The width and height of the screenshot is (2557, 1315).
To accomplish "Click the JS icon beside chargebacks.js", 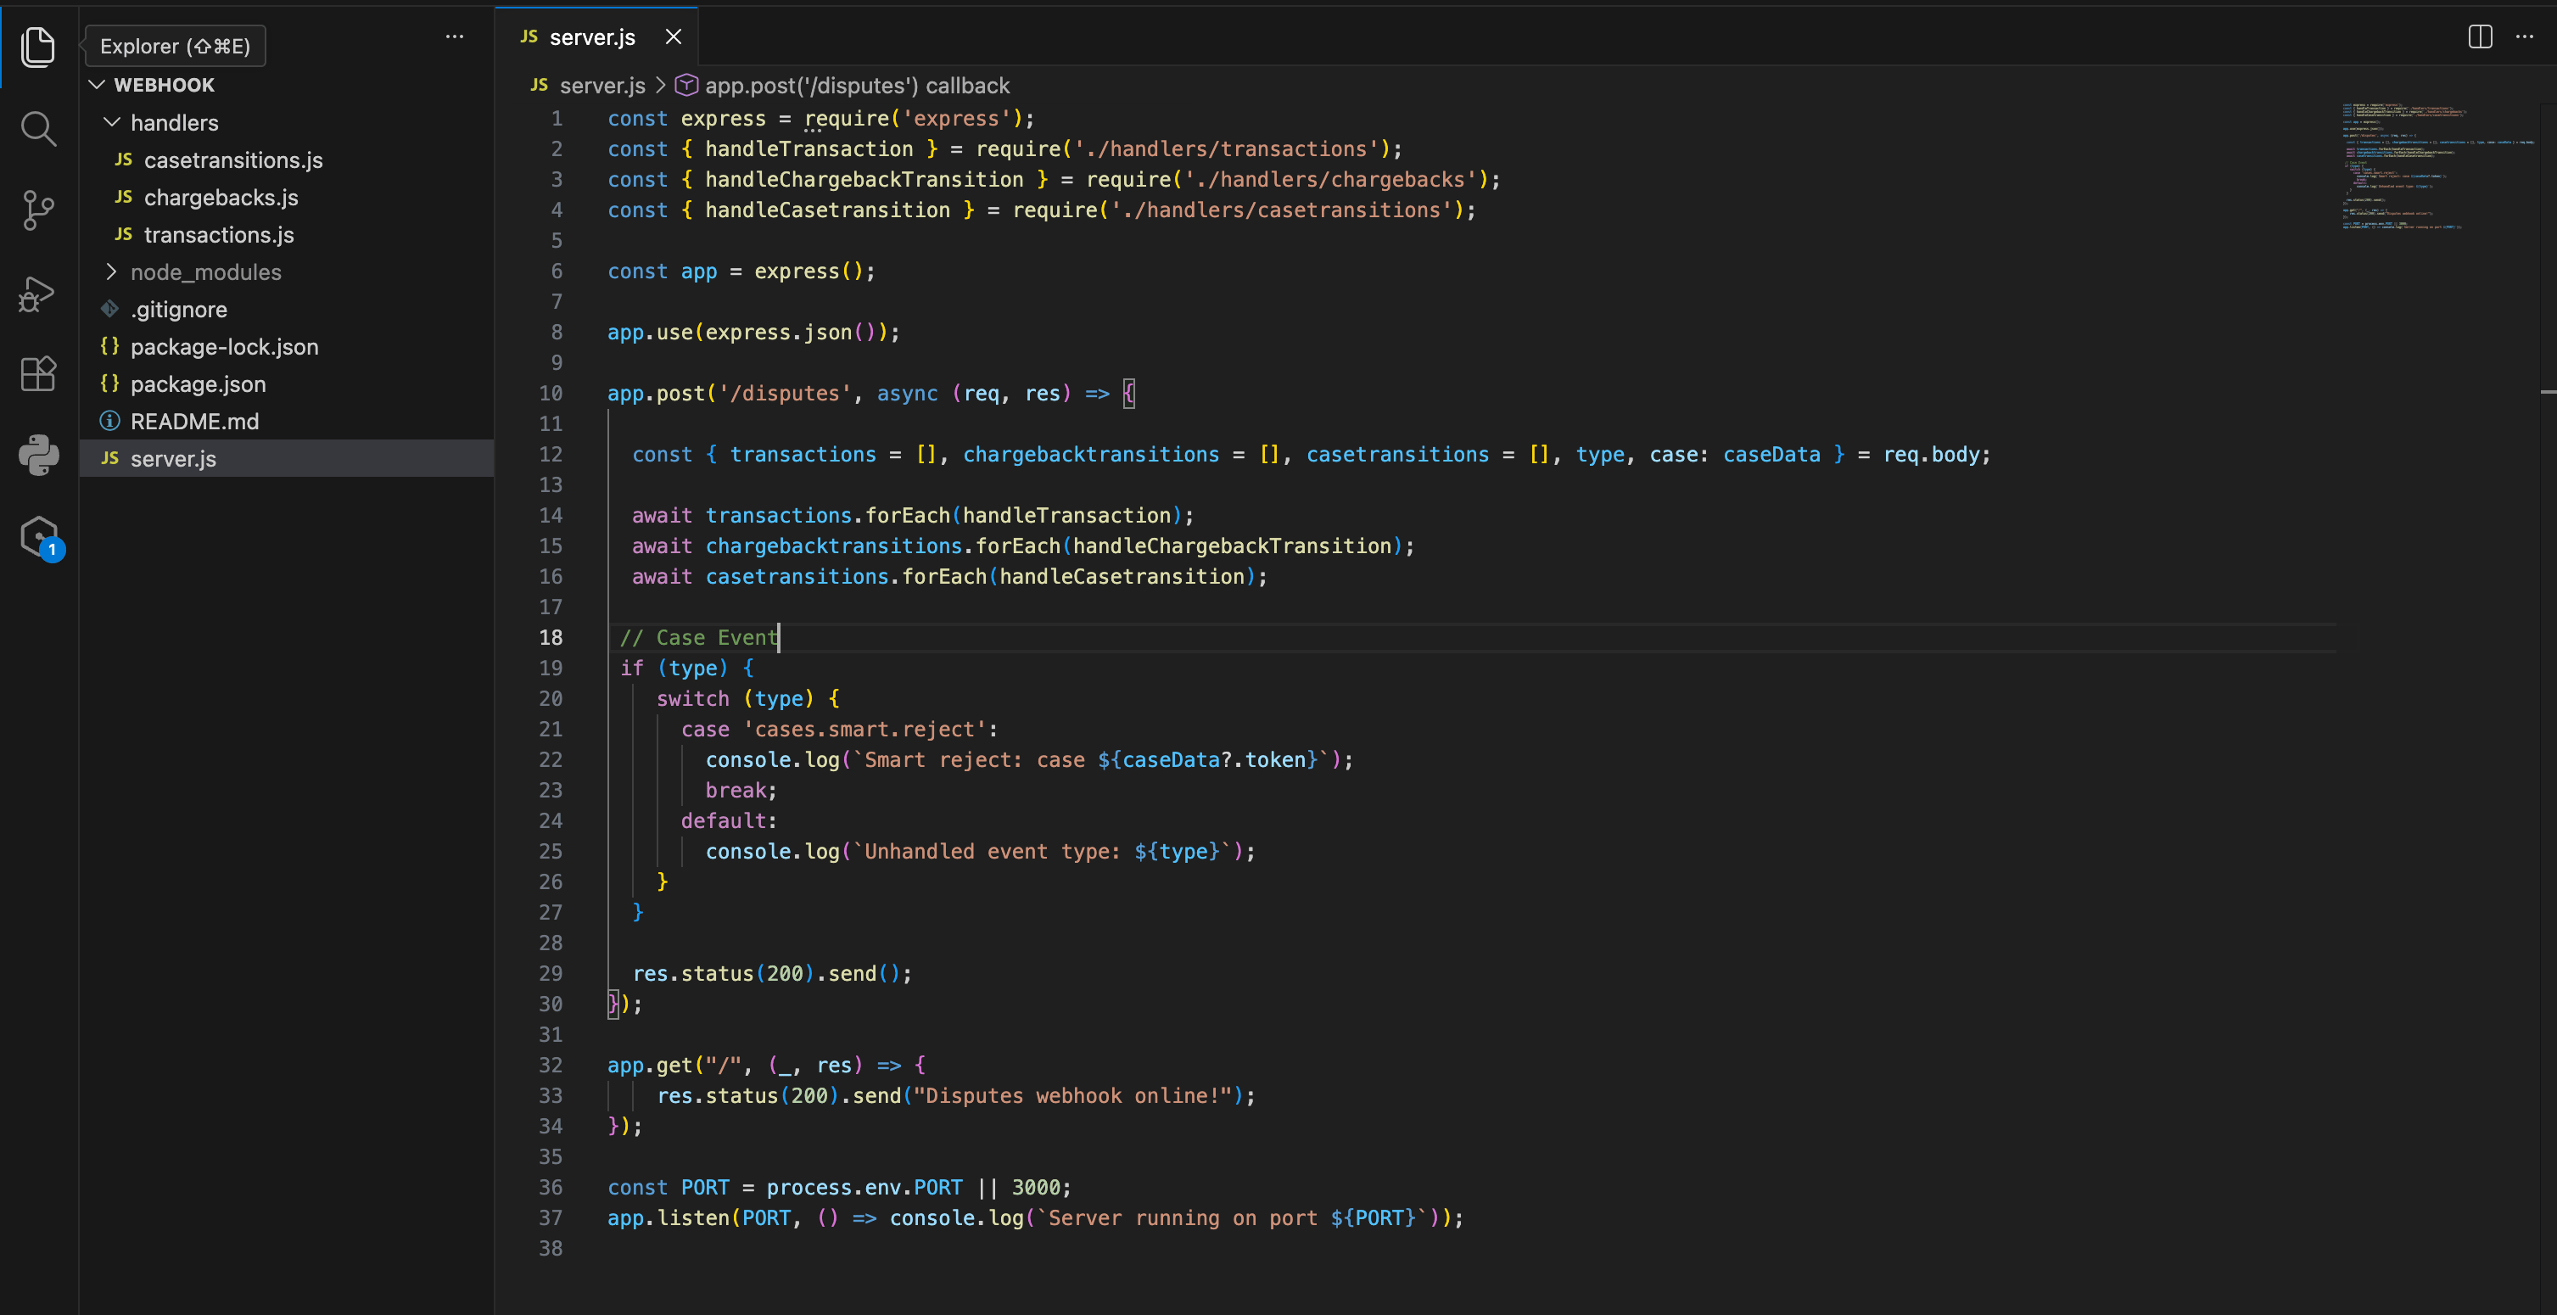I will pos(123,198).
